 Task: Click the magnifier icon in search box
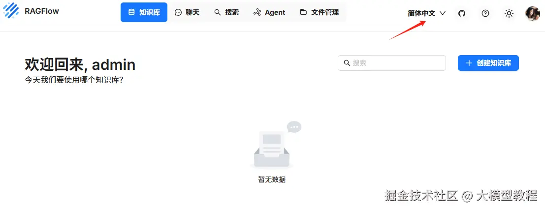[347, 63]
